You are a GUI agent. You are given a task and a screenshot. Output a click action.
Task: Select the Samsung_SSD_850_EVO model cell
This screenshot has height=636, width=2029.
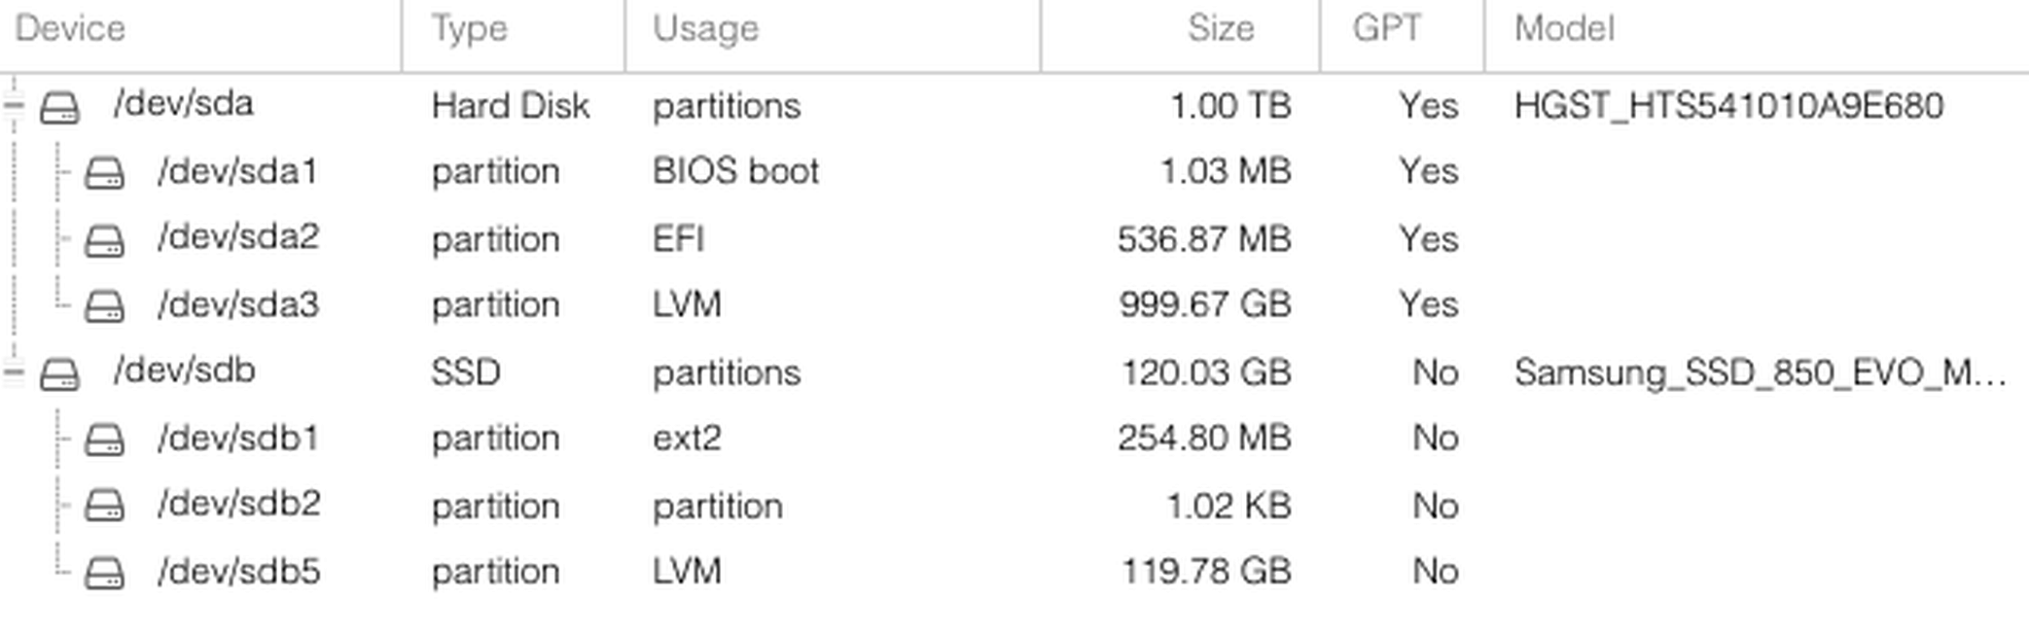1760,373
